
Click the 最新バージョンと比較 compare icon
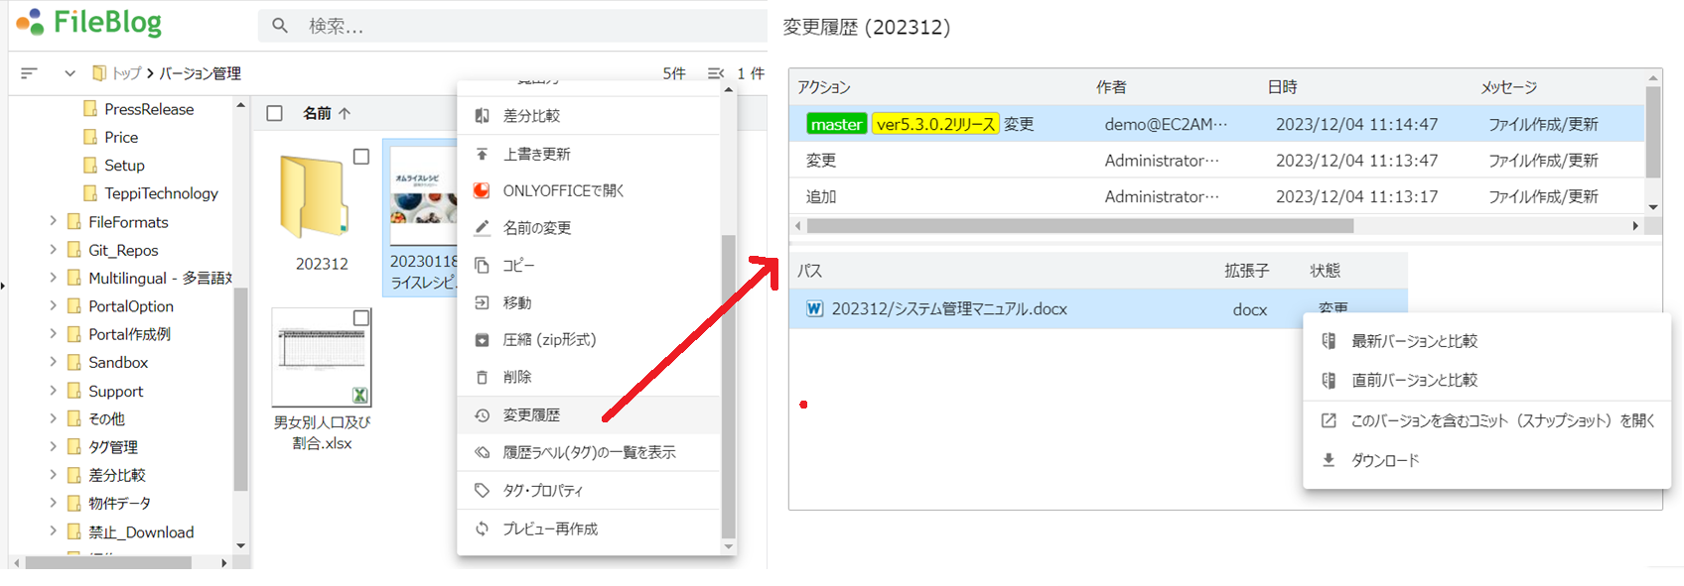click(1329, 341)
